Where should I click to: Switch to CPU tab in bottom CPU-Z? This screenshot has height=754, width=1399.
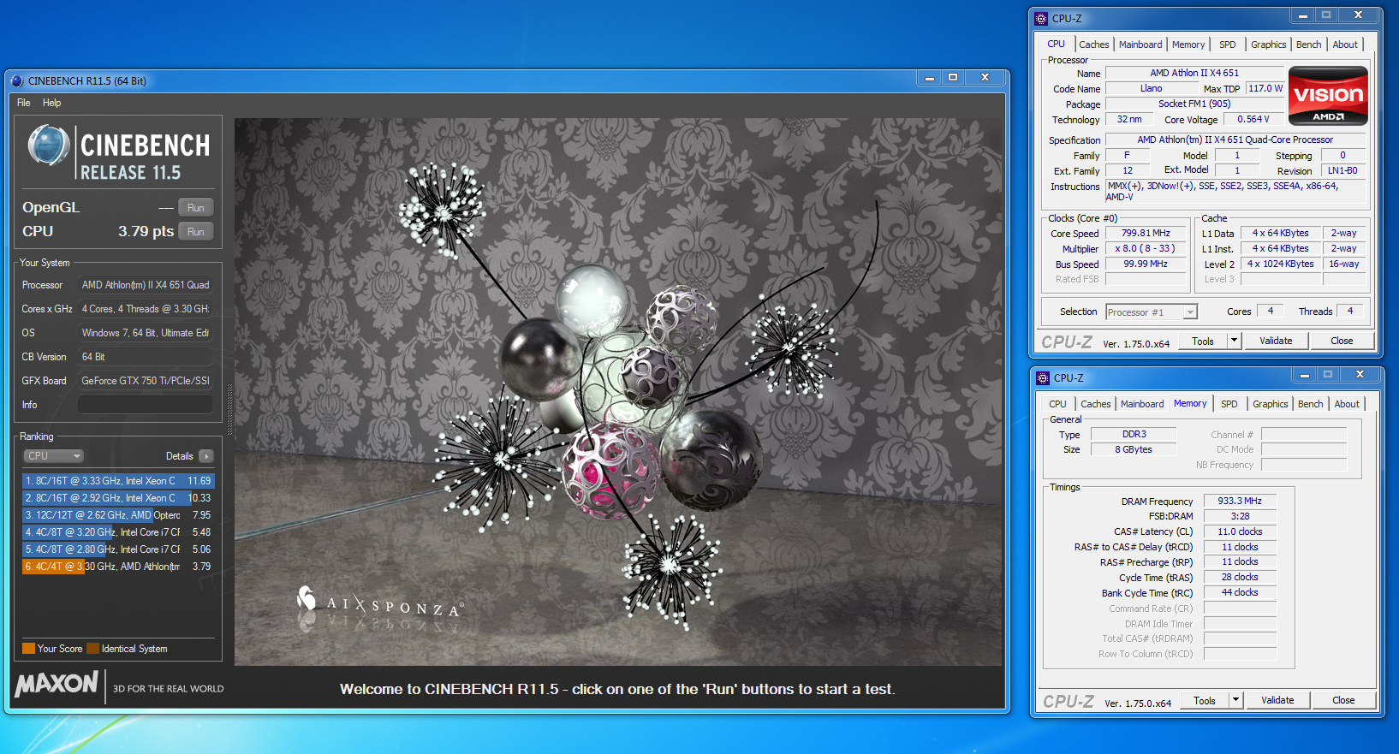(x=1058, y=404)
